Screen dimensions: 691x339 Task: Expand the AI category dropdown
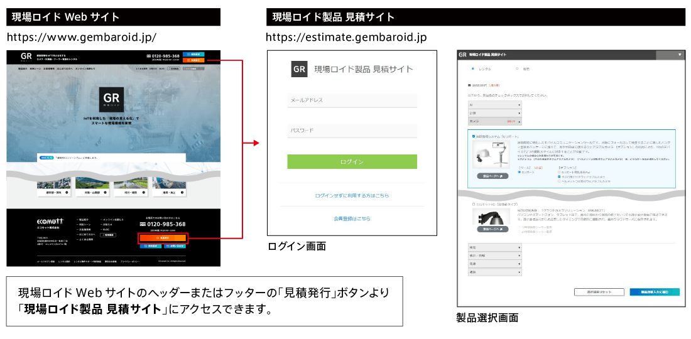pyautogui.click(x=495, y=105)
